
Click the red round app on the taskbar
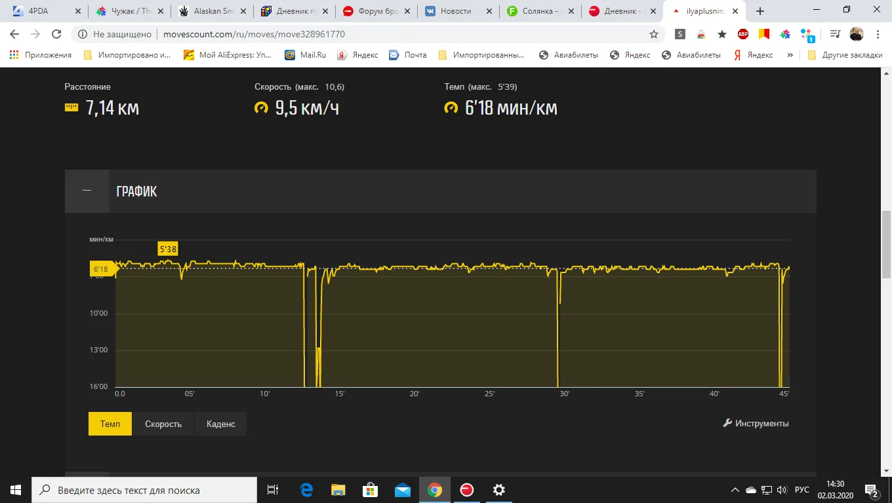click(x=467, y=490)
